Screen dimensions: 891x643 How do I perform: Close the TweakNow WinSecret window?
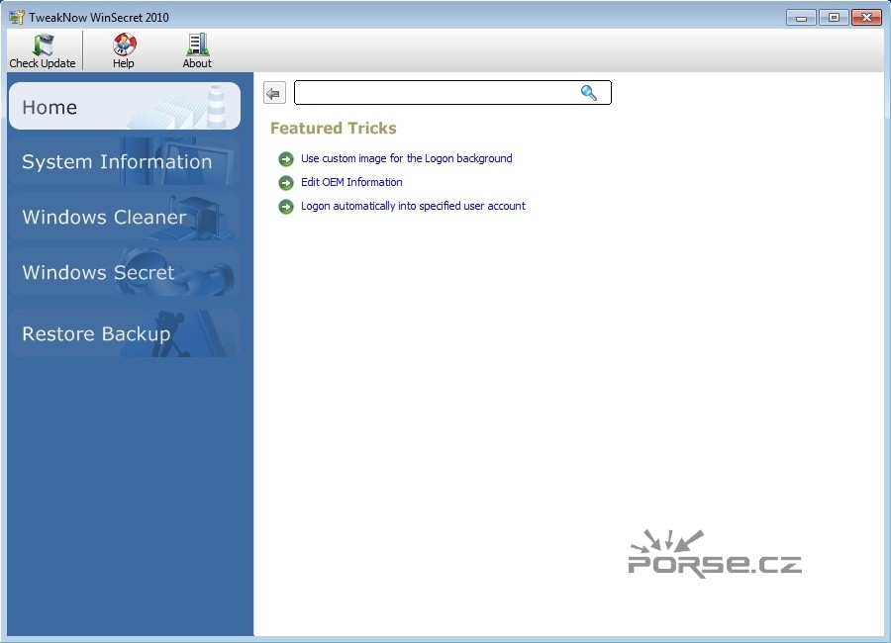(x=866, y=18)
